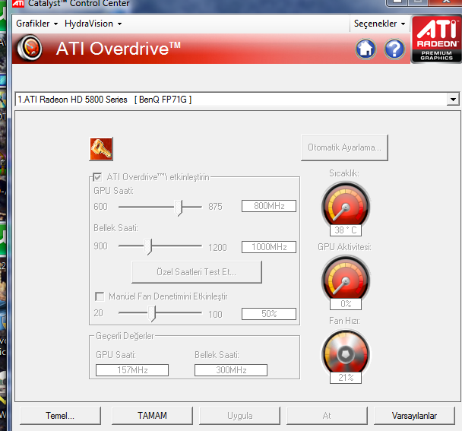Go to the Home page icon
The width and height of the screenshot is (462, 431).
pyautogui.click(x=365, y=49)
